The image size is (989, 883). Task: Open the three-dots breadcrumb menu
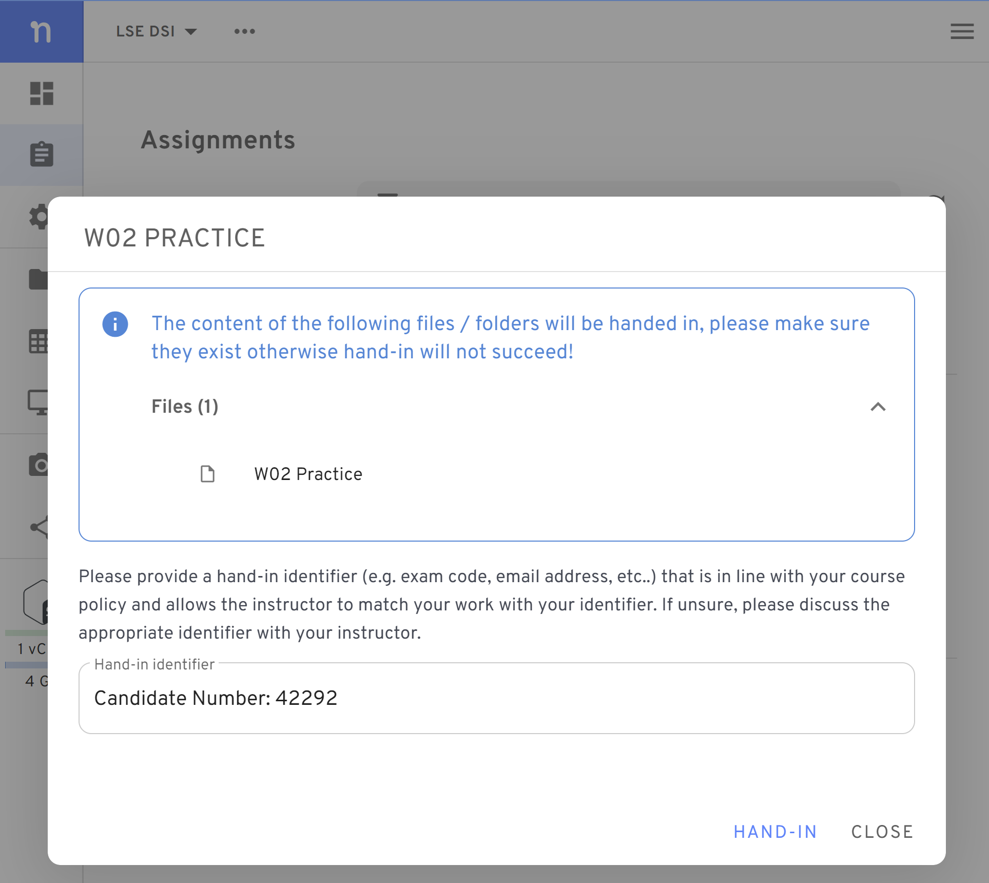point(244,31)
